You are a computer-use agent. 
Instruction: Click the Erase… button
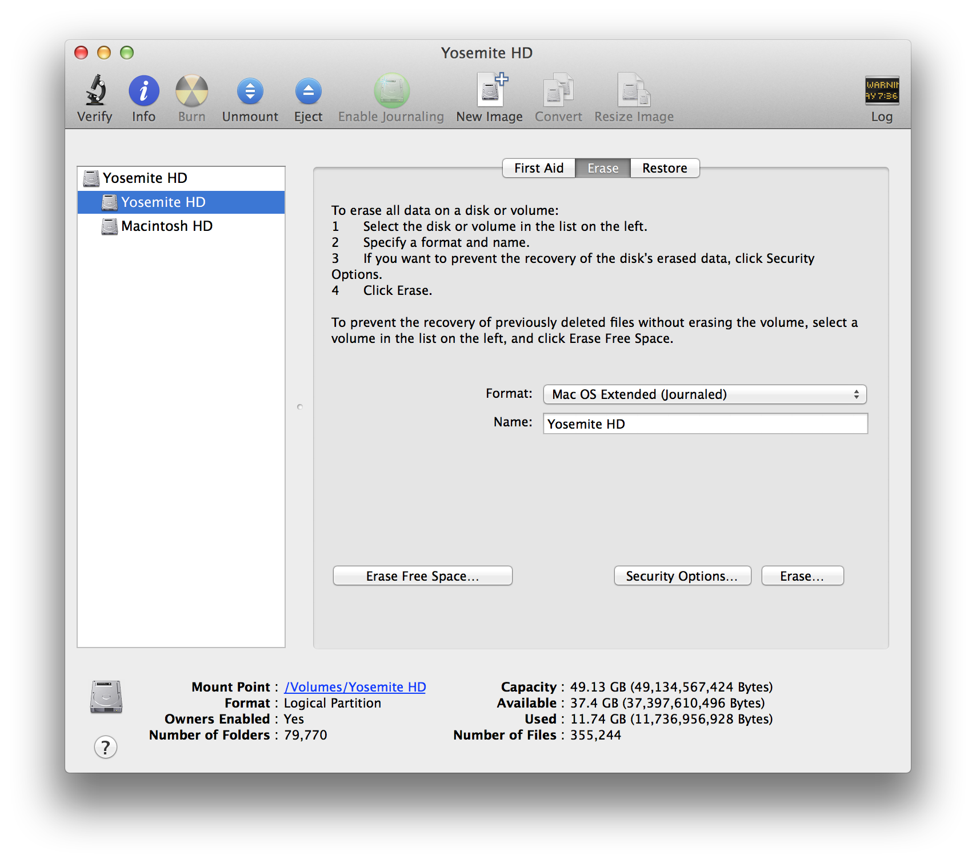click(x=802, y=576)
